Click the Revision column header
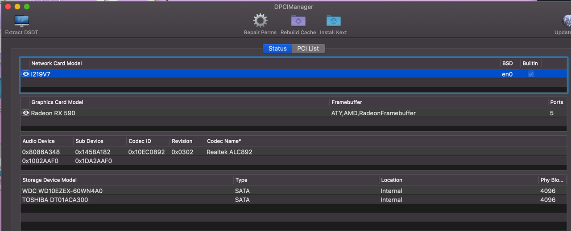 pyautogui.click(x=182, y=141)
